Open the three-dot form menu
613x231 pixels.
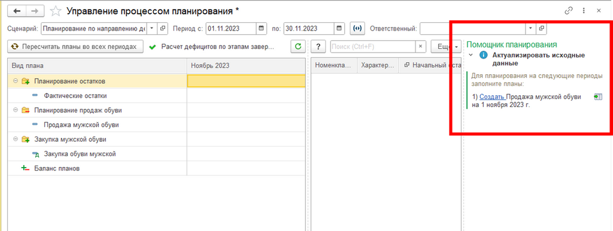tap(584, 11)
